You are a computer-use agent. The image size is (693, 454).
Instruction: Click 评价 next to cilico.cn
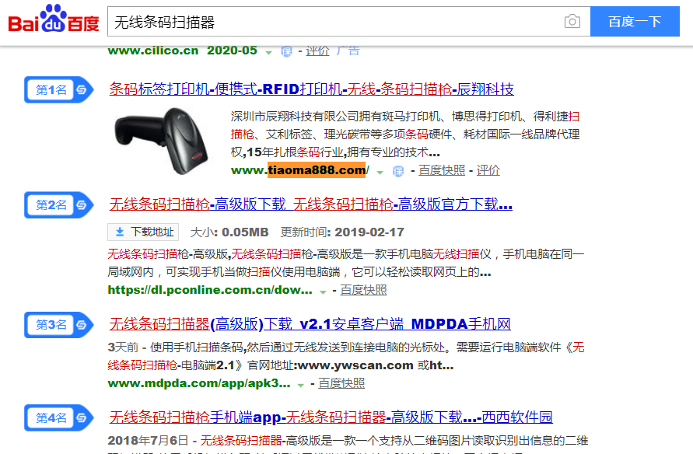317,51
